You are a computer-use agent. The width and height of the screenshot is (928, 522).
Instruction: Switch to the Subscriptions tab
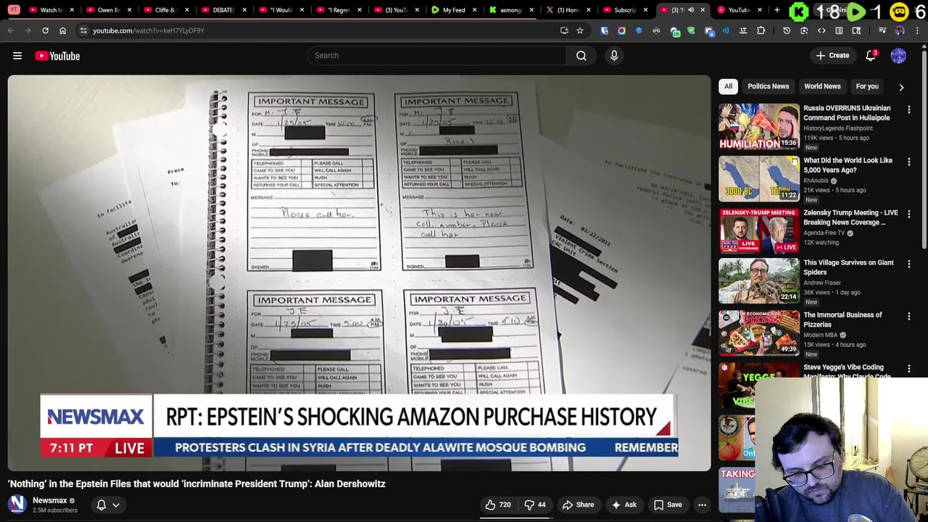click(625, 9)
